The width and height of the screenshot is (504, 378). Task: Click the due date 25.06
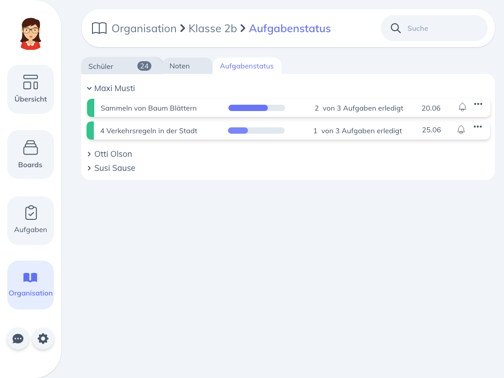click(x=431, y=130)
